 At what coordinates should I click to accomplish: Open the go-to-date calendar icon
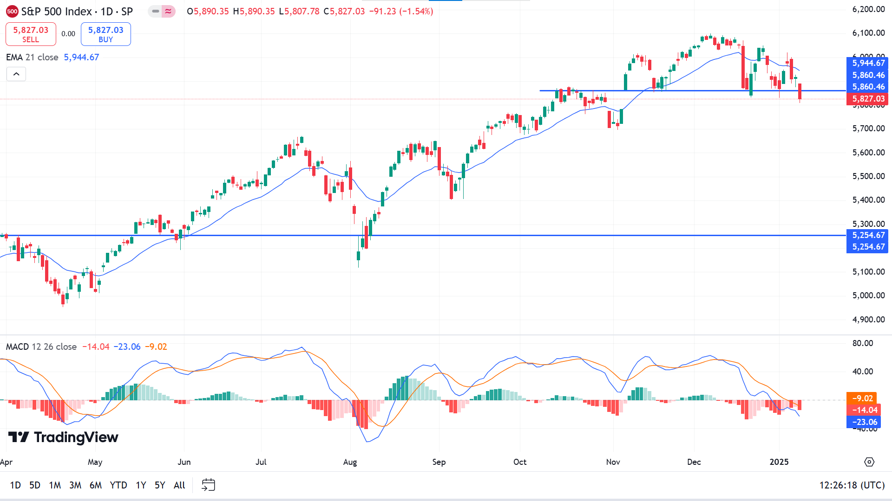click(208, 485)
